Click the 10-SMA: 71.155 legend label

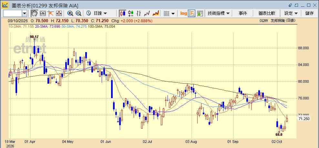(x=21, y=26)
